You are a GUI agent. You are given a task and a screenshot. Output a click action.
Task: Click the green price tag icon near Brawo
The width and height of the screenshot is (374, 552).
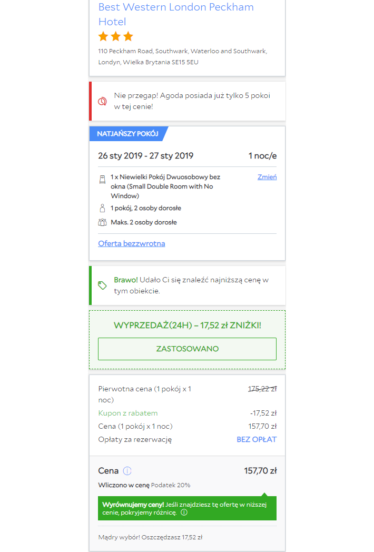(x=102, y=285)
